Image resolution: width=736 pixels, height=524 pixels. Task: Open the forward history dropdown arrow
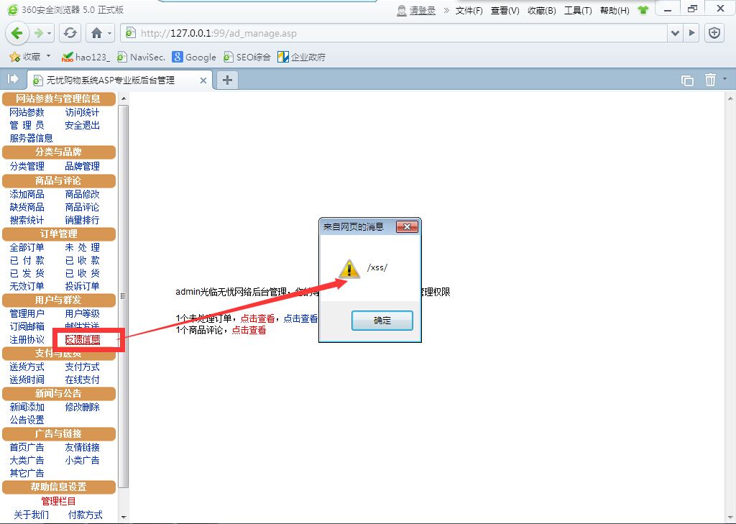(x=50, y=33)
